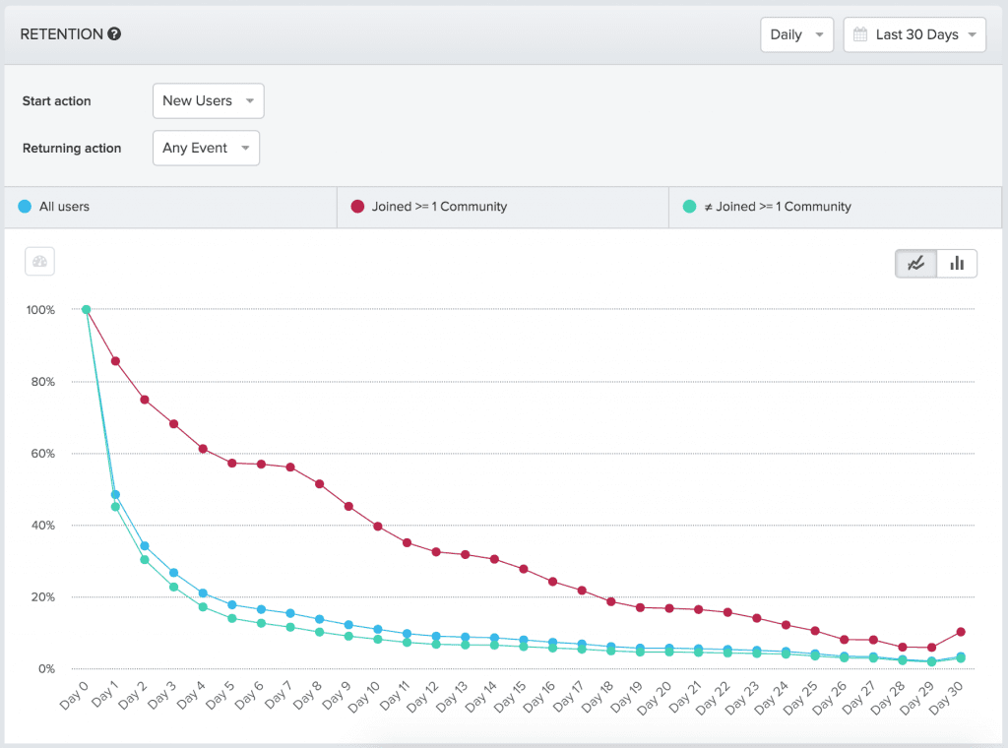Open the Start action New Users dropdown
1008x748 pixels.
pyautogui.click(x=208, y=100)
